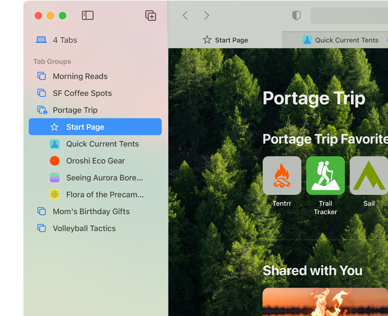Select the Morning Reads tab group
Viewport: 388px width, 316px height.
click(x=80, y=76)
